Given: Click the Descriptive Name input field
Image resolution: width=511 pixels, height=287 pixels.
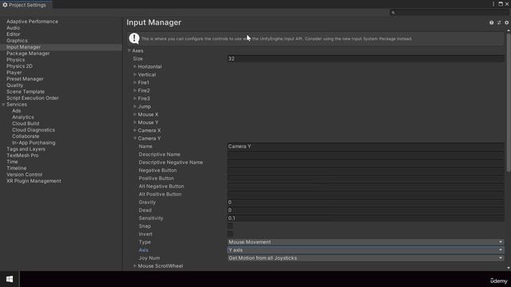Looking at the screenshot, I should point(366,154).
